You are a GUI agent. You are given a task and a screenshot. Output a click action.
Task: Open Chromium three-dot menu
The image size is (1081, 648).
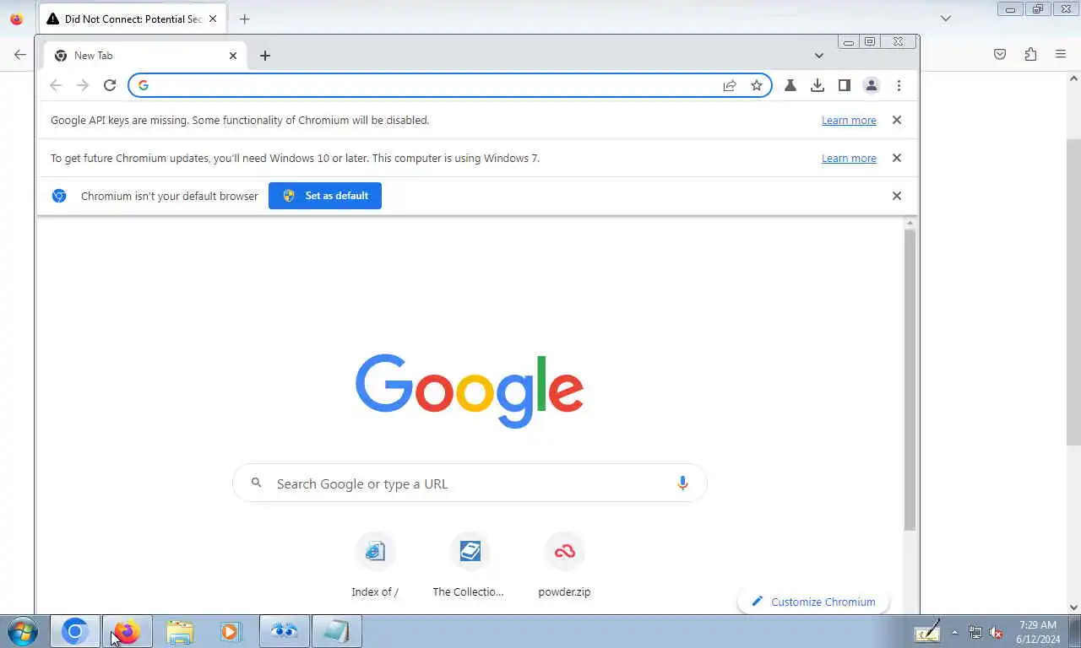(899, 85)
